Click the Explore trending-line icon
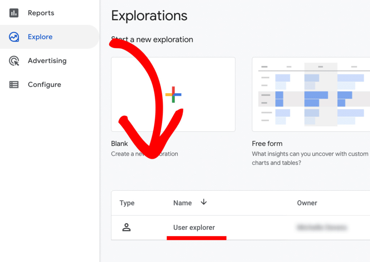370x262 pixels. coord(14,37)
